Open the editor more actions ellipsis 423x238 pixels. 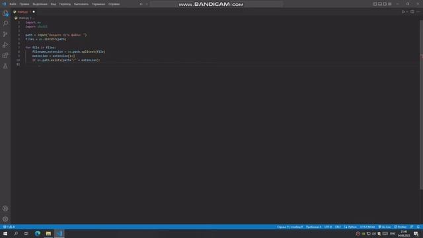pyautogui.click(x=418, y=12)
